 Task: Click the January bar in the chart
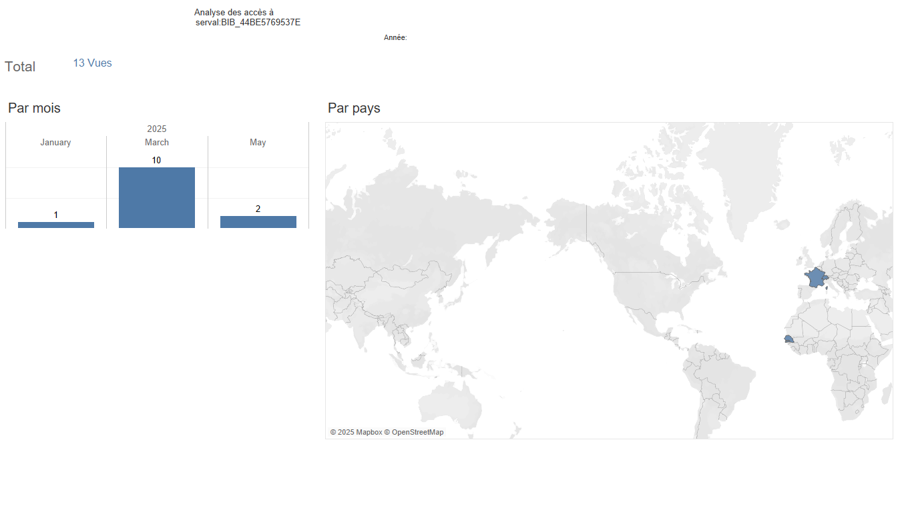pos(56,225)
